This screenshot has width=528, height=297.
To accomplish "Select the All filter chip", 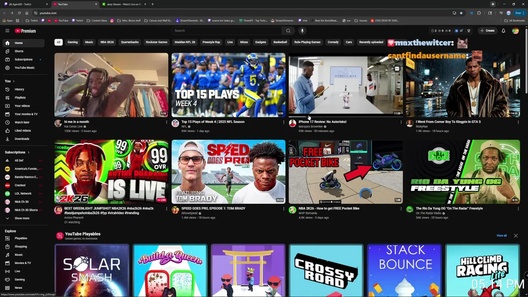I will [x=59, y=42].
